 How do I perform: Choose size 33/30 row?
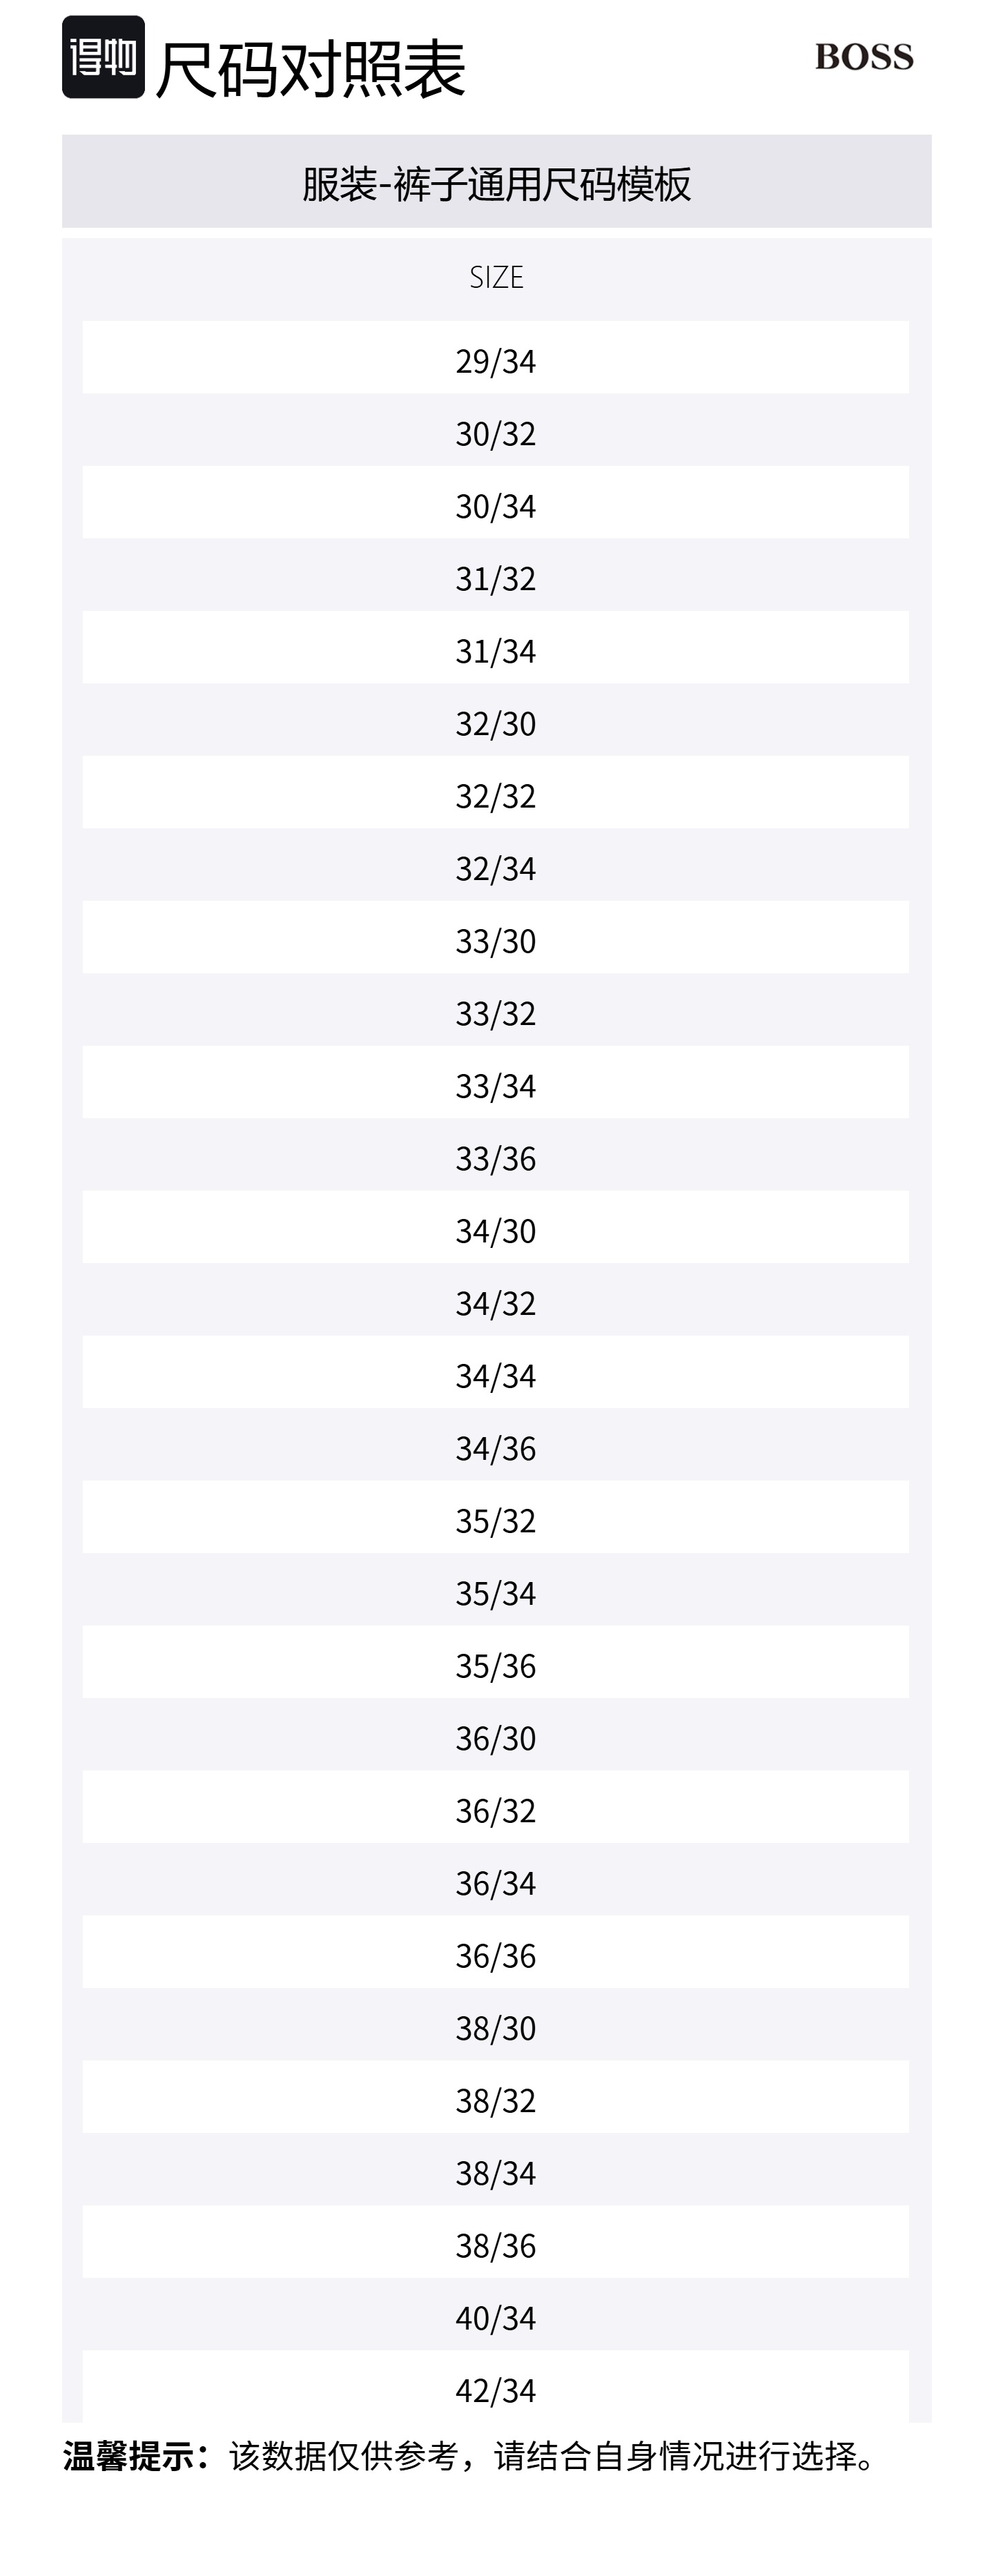[496, 941]
